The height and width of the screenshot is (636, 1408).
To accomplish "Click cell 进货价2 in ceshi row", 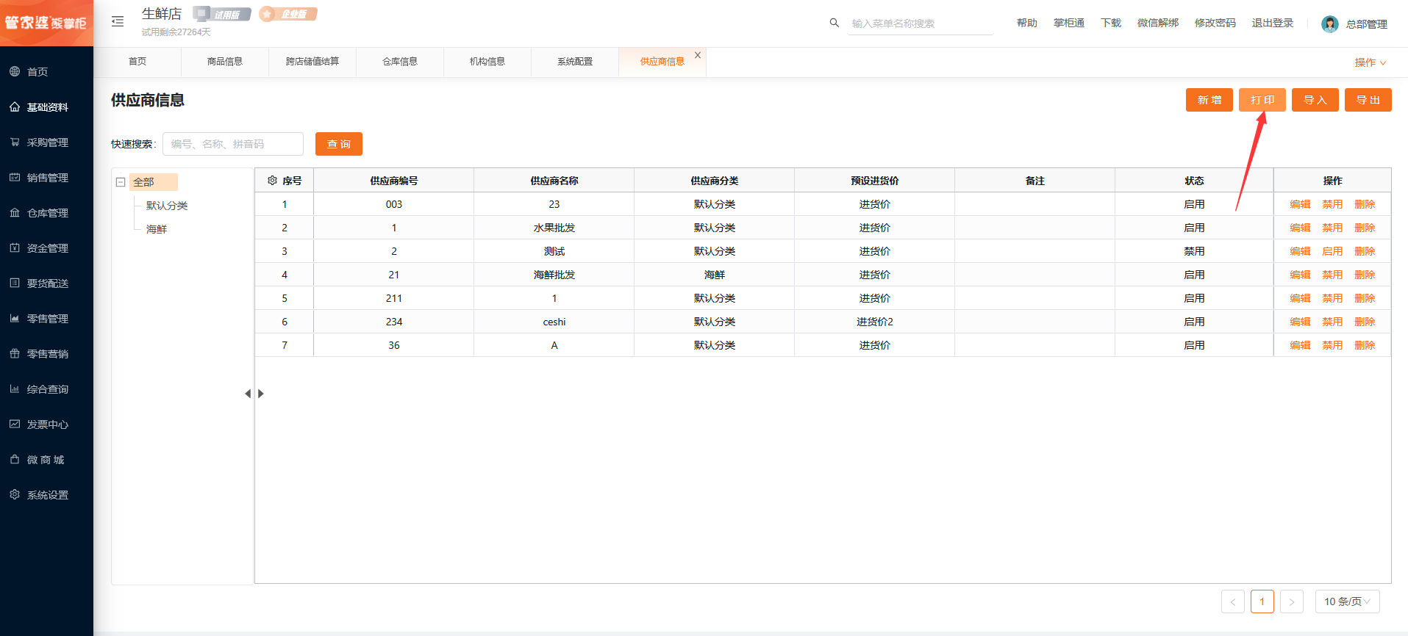I will click(x=875, y=322).
